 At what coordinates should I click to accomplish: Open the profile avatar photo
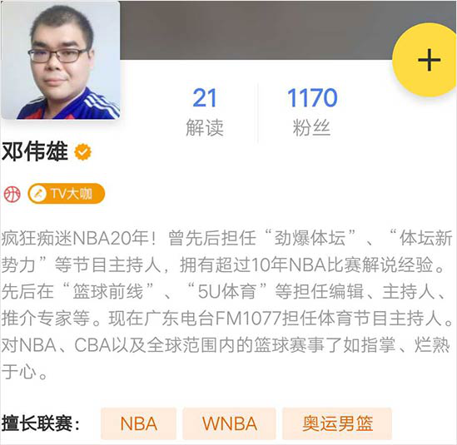click(60, 60)
